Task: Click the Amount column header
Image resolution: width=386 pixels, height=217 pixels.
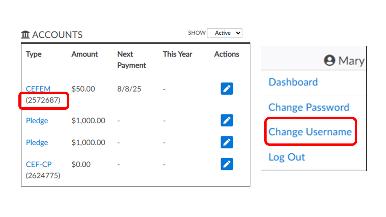Action: coord(85,54)
